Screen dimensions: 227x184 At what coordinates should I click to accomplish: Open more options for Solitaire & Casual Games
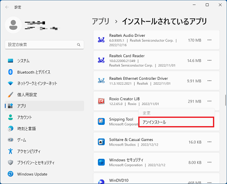pos(209,142)
